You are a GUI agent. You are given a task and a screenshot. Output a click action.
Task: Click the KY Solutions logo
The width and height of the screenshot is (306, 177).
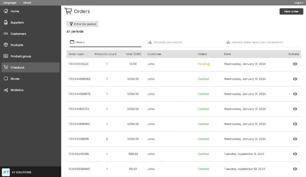(6, 172)
